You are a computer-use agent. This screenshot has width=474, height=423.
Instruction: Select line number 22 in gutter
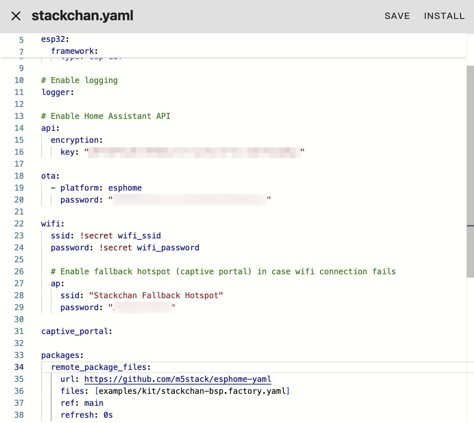pyautogui.click(x=19, y=224)
